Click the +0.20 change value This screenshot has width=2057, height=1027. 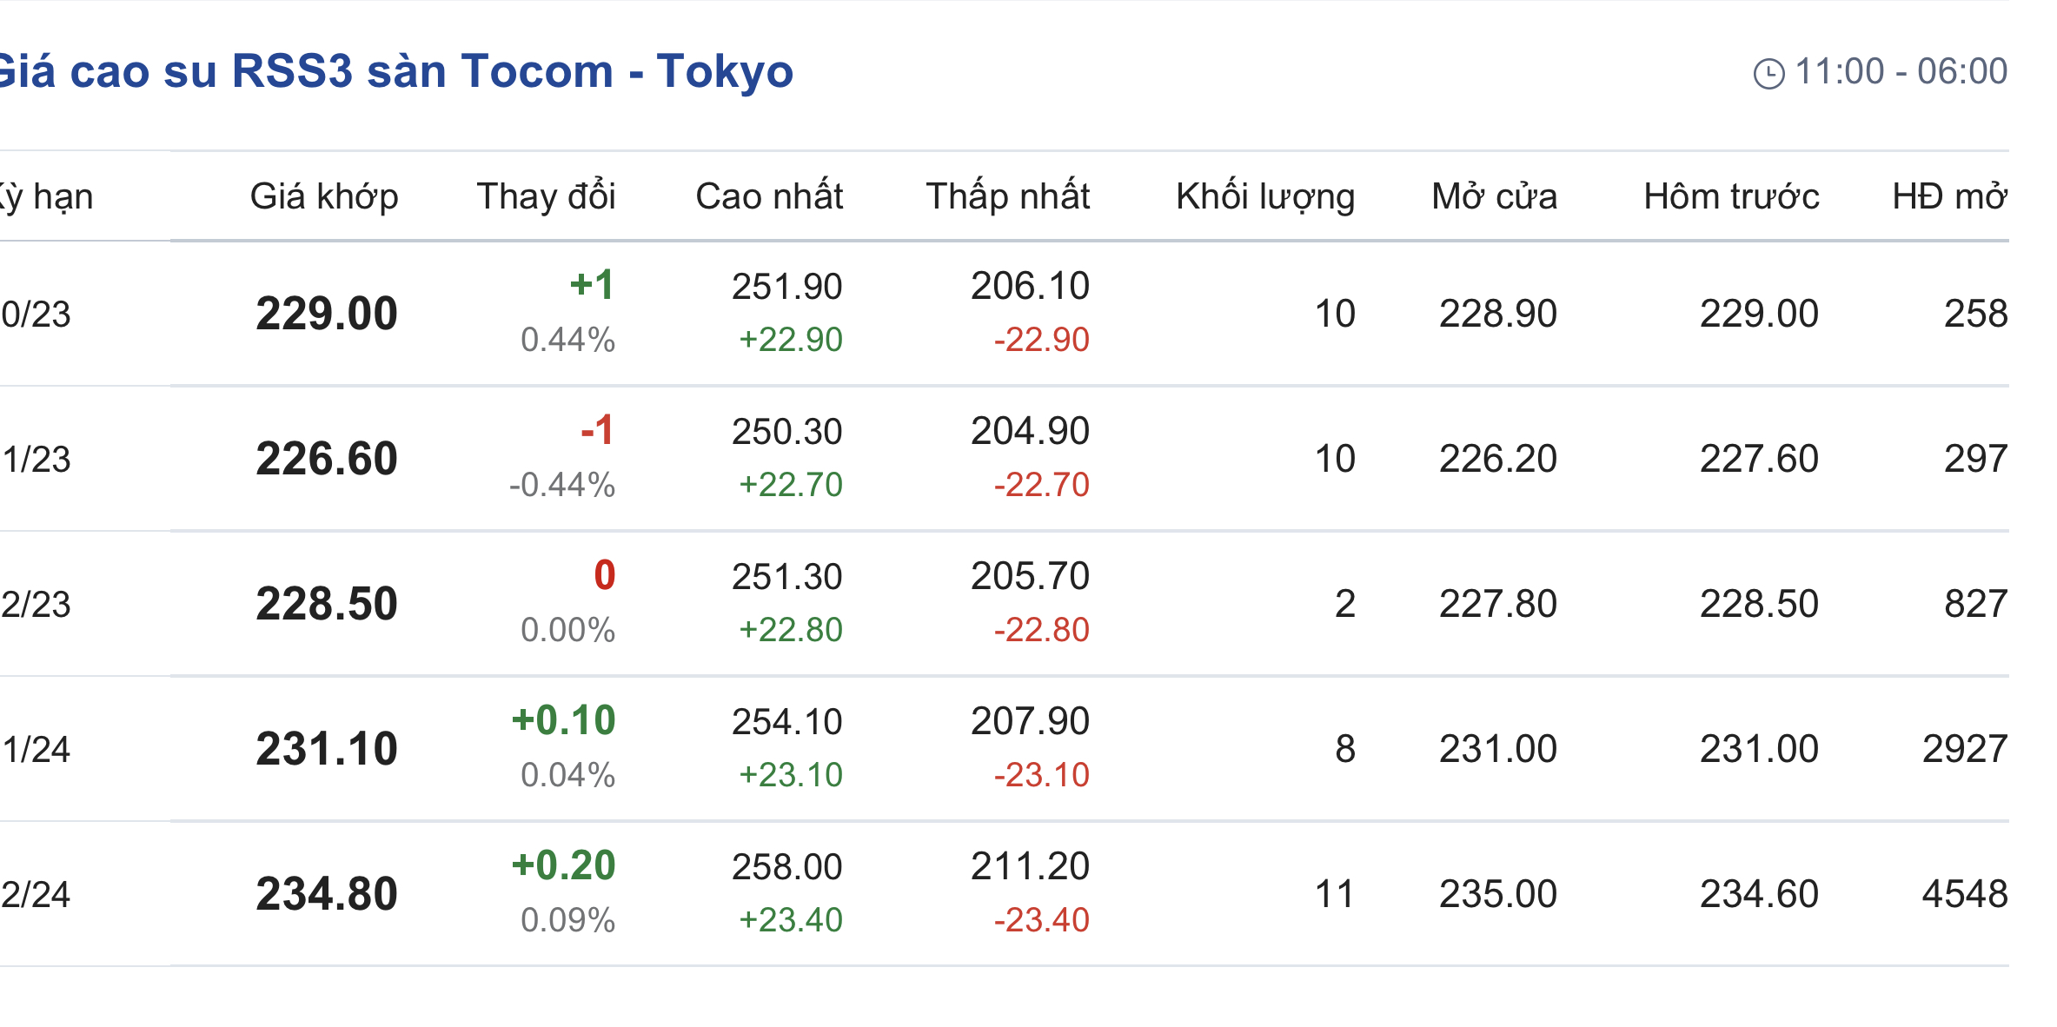(563, 865)
